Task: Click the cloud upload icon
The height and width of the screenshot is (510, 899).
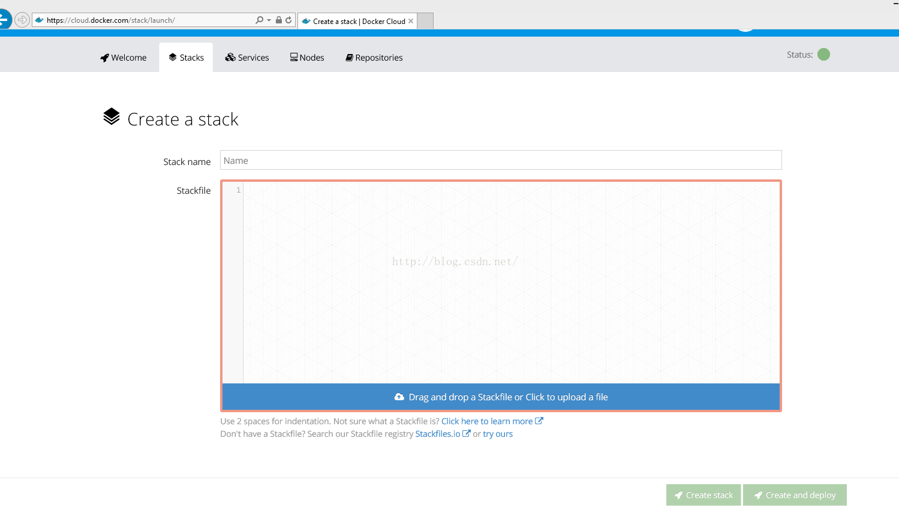Action: pyautogui.click(x=399, y=397)
